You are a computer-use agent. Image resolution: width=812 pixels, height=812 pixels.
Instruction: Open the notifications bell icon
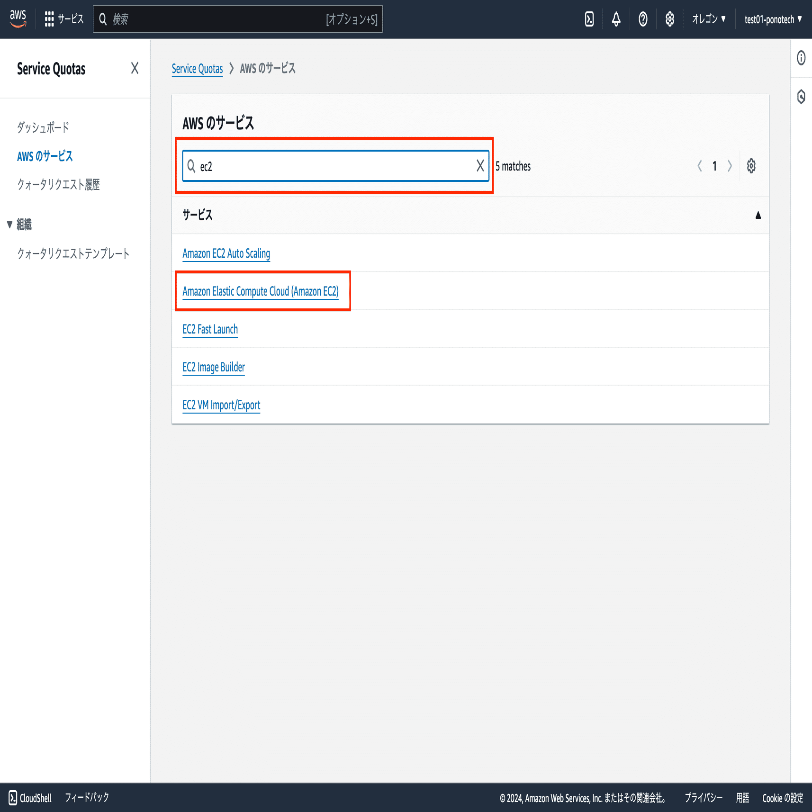[x=616, y=19]
